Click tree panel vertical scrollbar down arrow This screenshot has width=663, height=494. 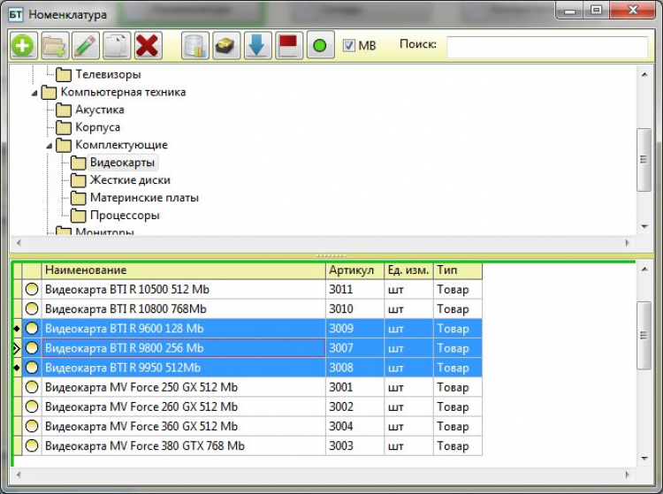[x=644, y=226]
